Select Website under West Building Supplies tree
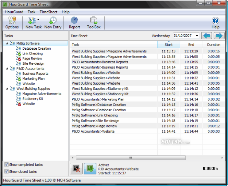The image size is (228, 186). tap(28, 104)
